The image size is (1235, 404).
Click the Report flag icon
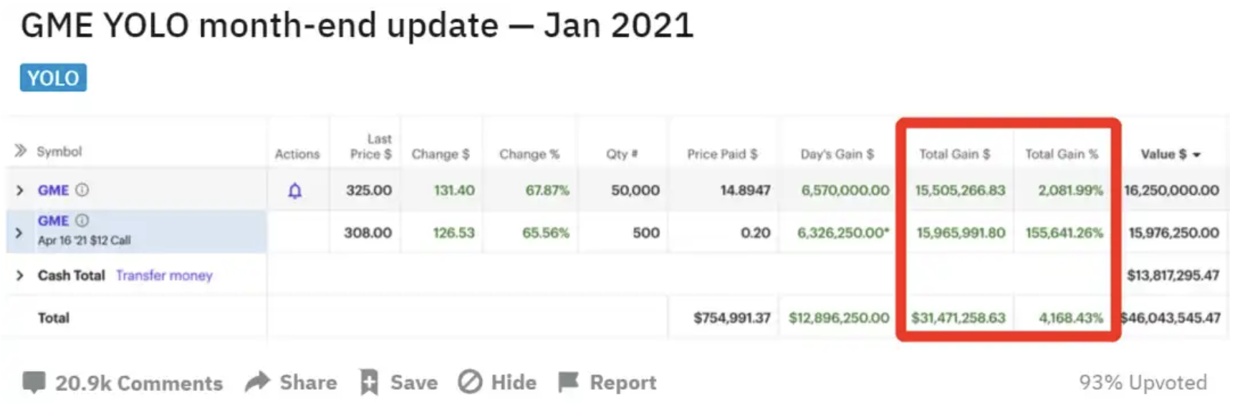568,383
